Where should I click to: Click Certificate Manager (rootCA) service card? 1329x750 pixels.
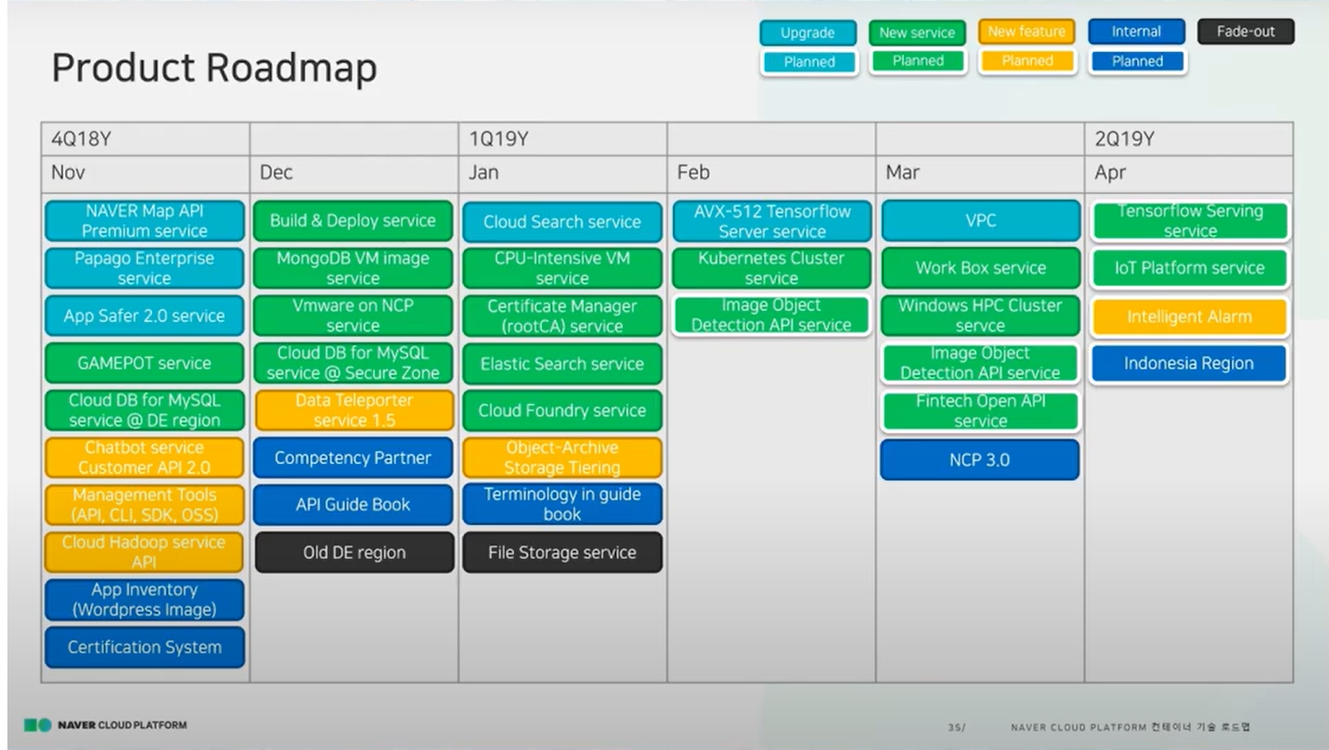(562, 316)
